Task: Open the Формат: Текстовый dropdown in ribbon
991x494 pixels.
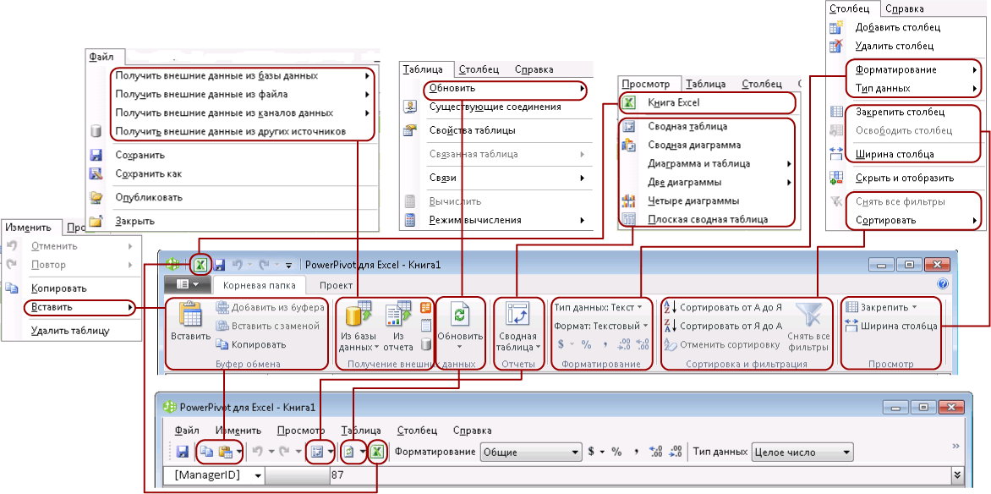Action: [601, 326]
